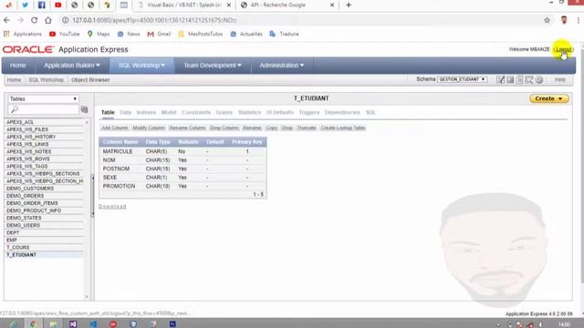Screen dimensions: 584x328
Task: Go to the browser home page
Action: [x=48, y=20]
